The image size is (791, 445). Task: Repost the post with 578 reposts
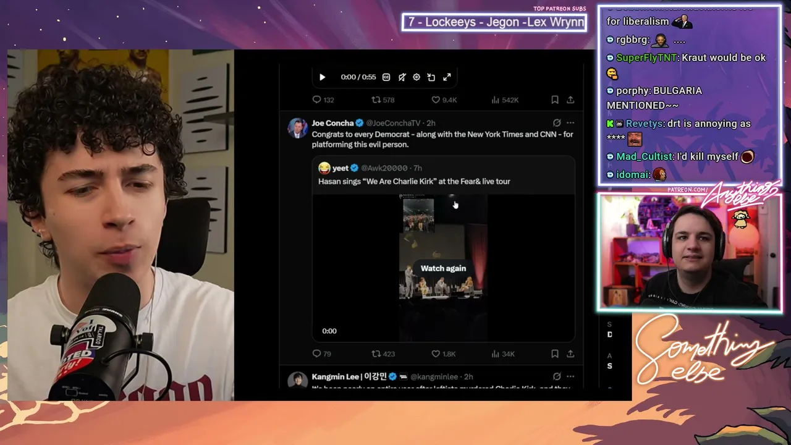[383, 100]
